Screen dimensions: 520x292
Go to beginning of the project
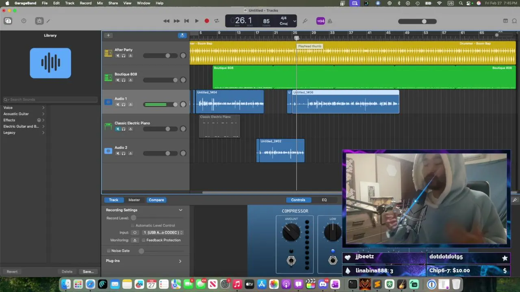[186, 21]
